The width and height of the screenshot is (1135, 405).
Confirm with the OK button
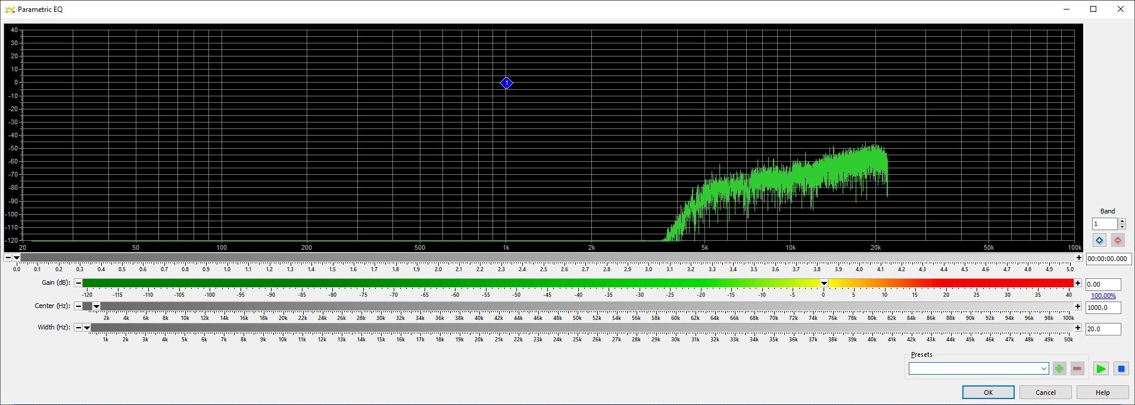point(988,393)
